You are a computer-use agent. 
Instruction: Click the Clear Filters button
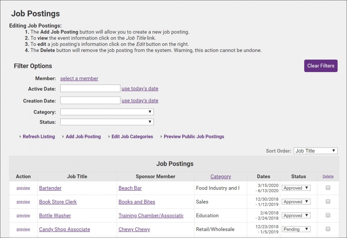321,66
